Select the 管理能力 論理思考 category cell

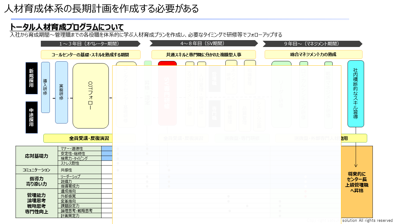37,203
